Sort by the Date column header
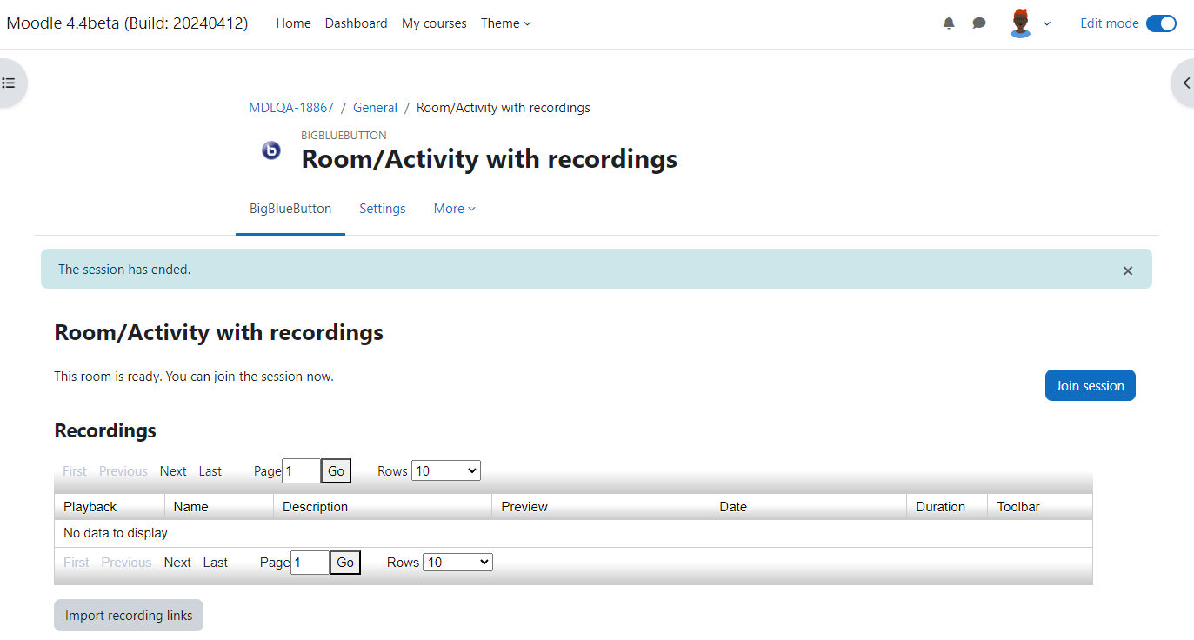This screenshot has width=1194, height=640. [809, 507]
